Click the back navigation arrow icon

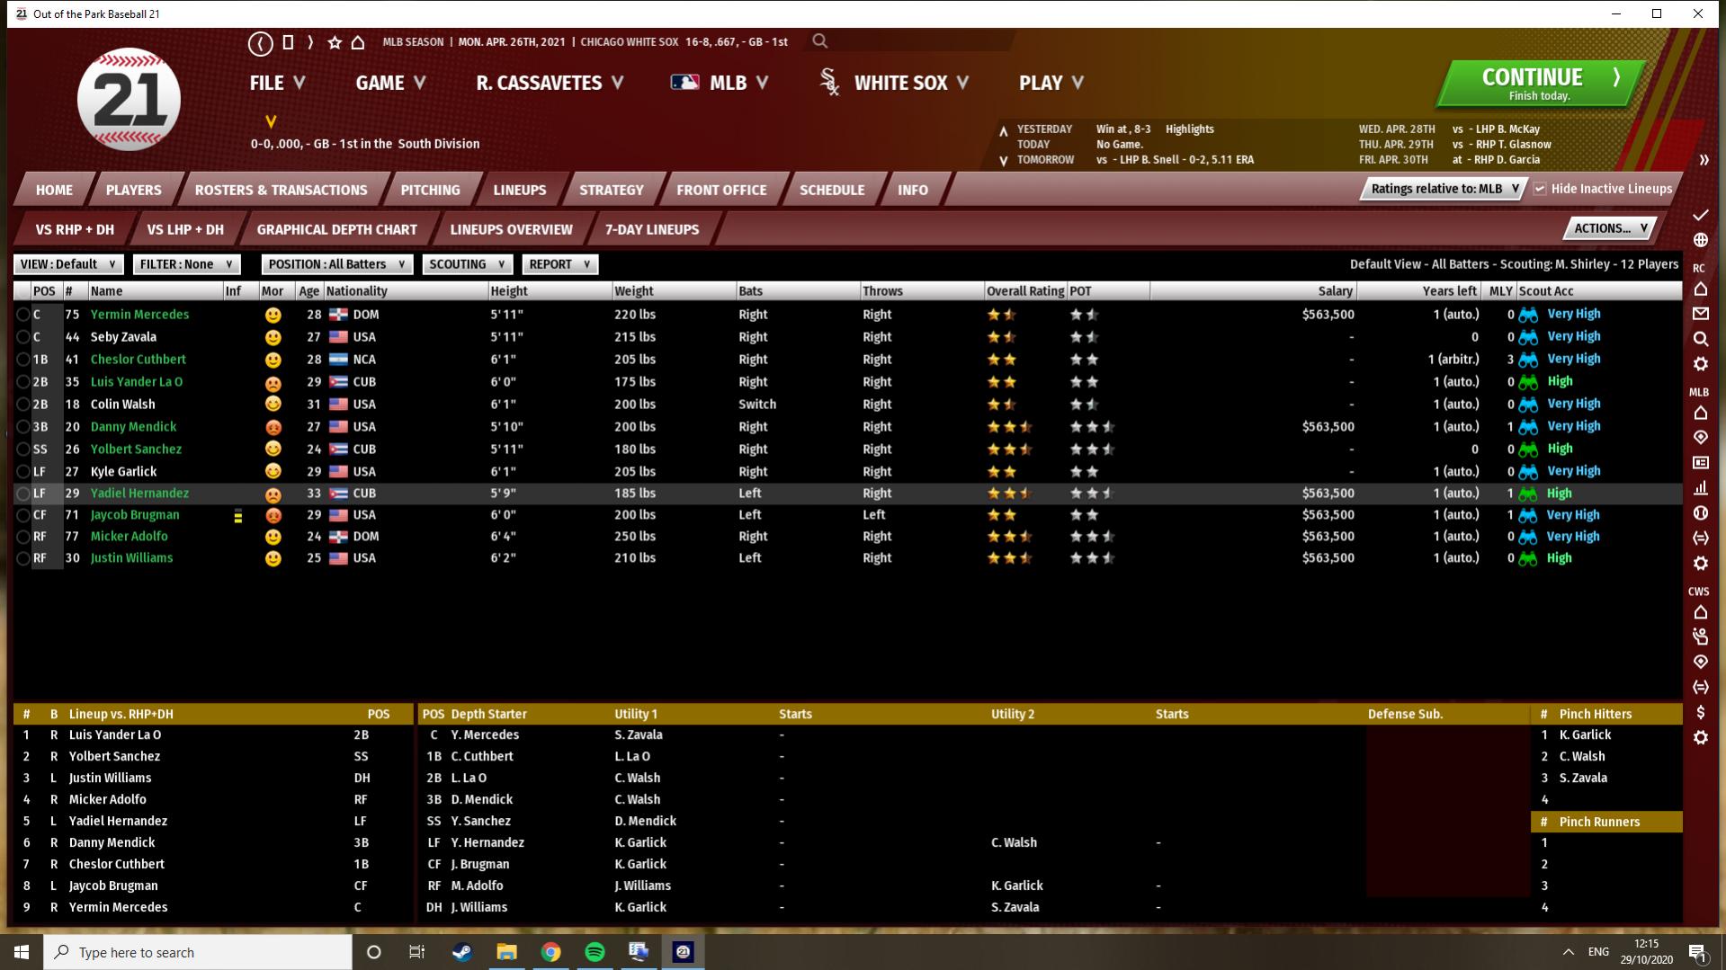click(x=260, y=42)
